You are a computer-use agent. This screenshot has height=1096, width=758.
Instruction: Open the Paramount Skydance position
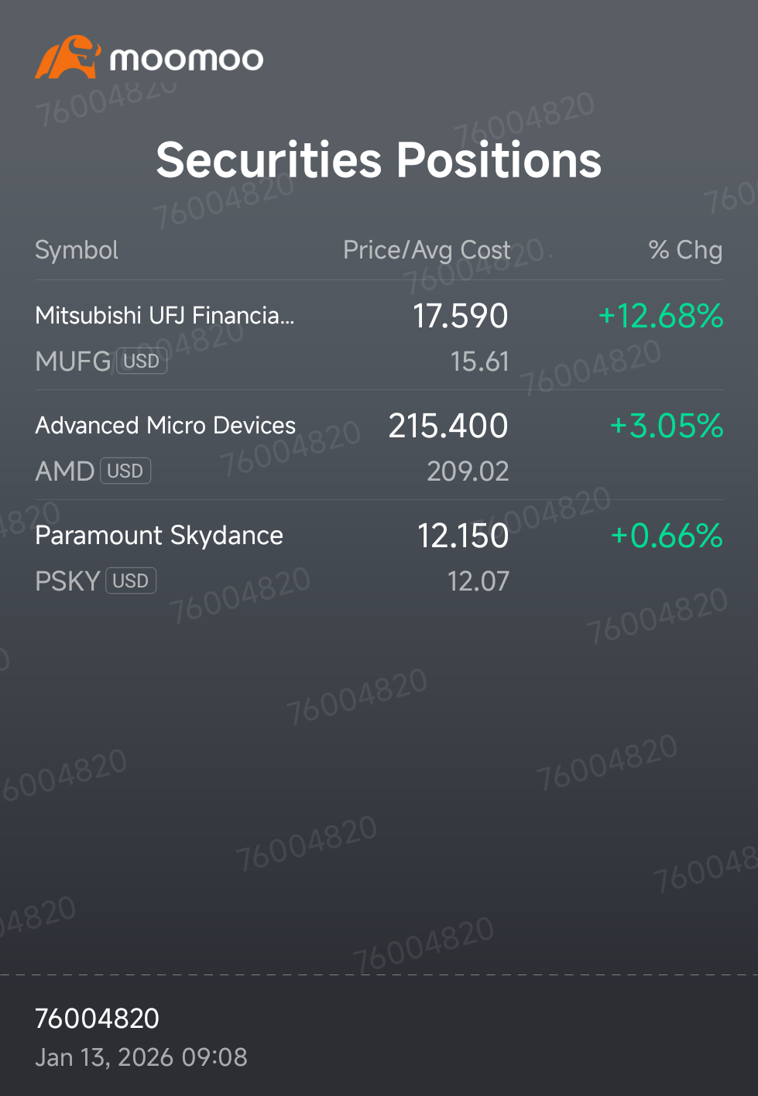(379, 556)
